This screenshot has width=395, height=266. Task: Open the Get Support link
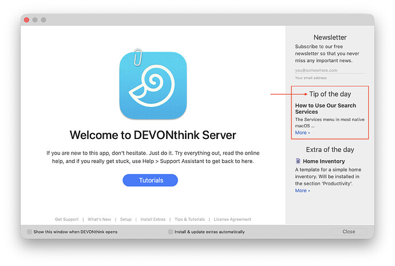tap(67, 219)
